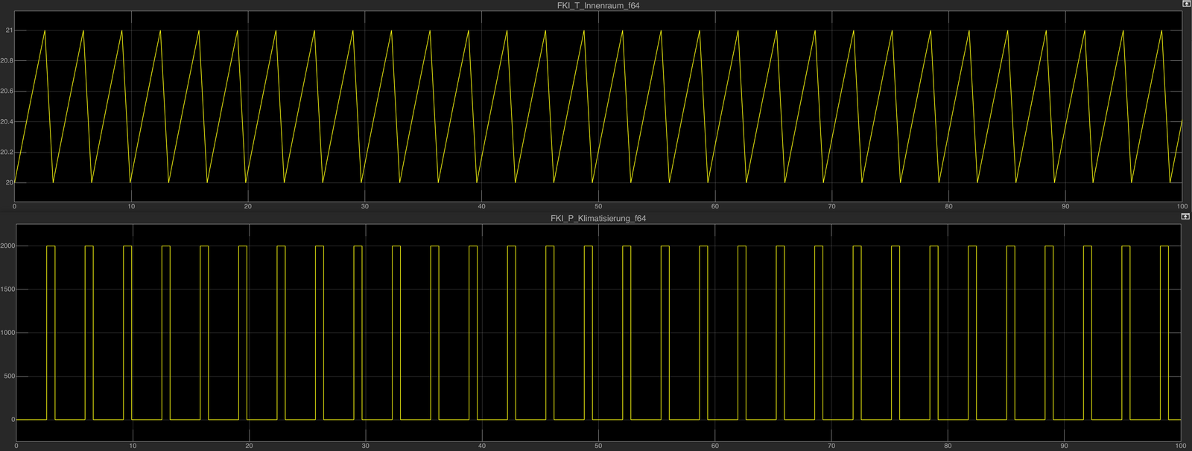1192x451 pixels.
Task: Select x-axis tick 30 under power plot
Action: (x=365, y=446)
